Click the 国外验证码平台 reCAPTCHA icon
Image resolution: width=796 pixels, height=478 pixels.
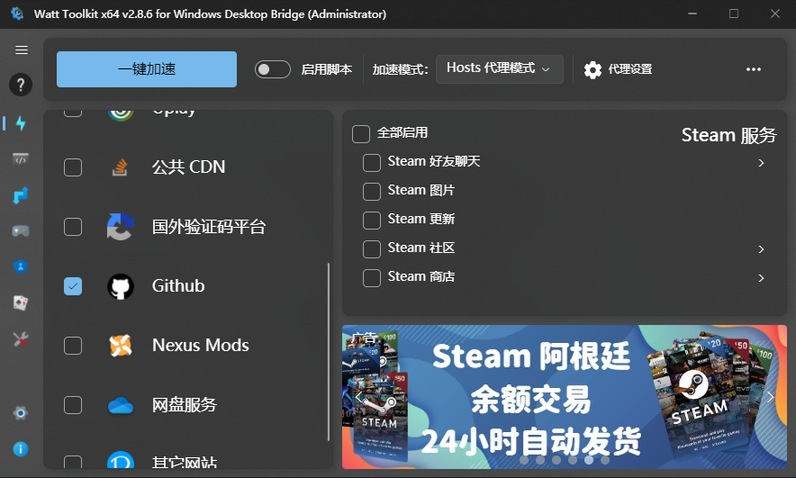coord(121,226)
